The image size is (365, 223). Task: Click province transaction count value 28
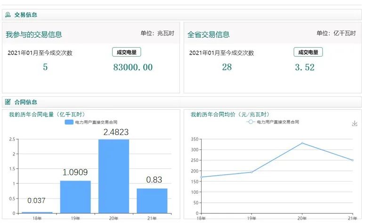pyautogui.click(x=227, y=67)
